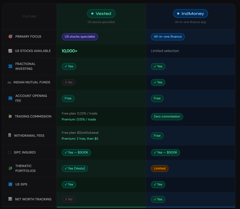The image size is (240, 209).
Task: Select the IndMoney header badge
Action: click(190, 14)
